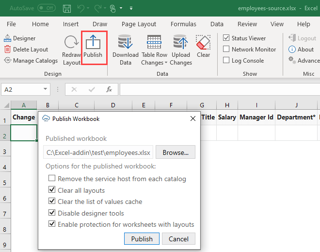The width and height of the screenshot is (320, 252).
Task: Open the Advanced settings gear
Action: (292, 60)
